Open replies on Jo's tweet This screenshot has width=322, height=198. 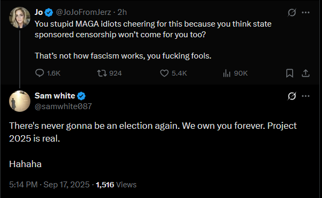pyautogui.click(x=47, y=73)
